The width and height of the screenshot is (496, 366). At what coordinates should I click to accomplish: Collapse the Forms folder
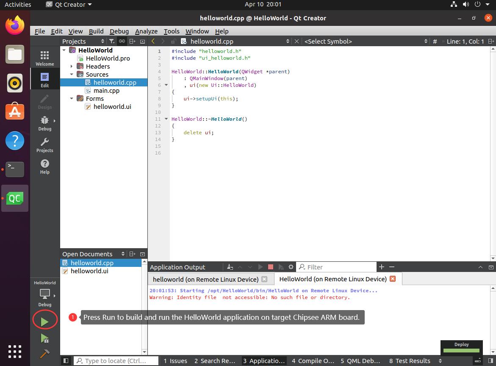click(72, 98)
